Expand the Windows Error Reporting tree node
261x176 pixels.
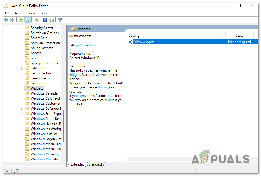(x=22, y=114)
